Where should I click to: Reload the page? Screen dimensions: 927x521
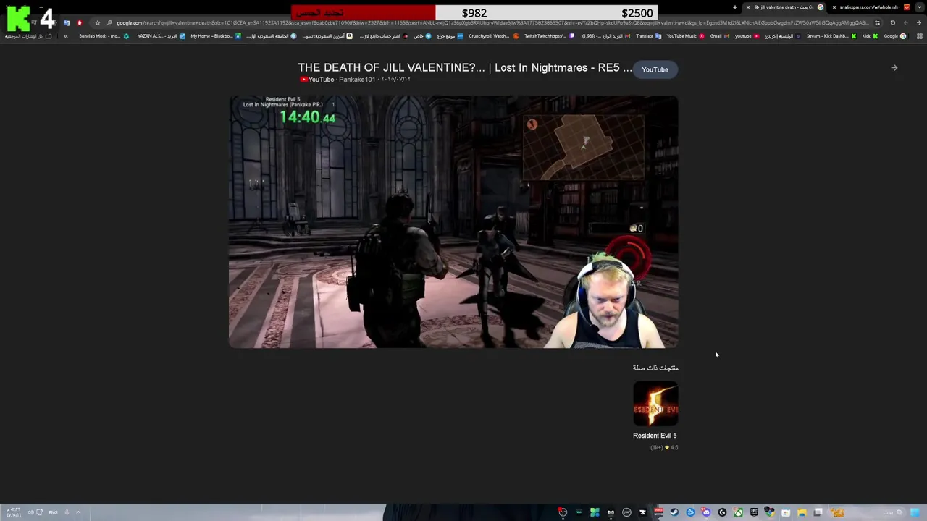pos(892,23)
